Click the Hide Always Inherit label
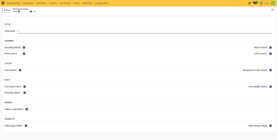Viewport: 277px width, 140px height. 258,126
